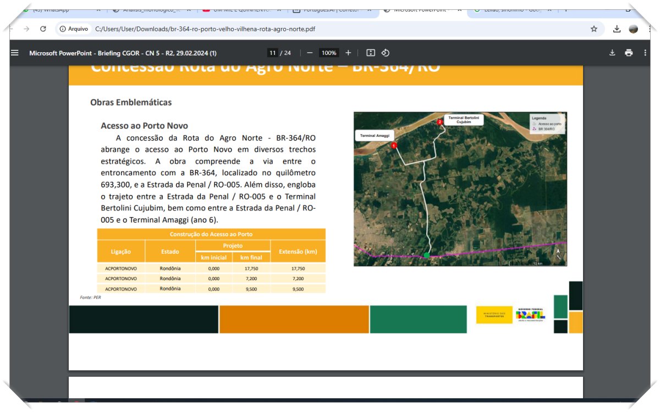Close the WhatsApp tab

[x=98, y=9]
